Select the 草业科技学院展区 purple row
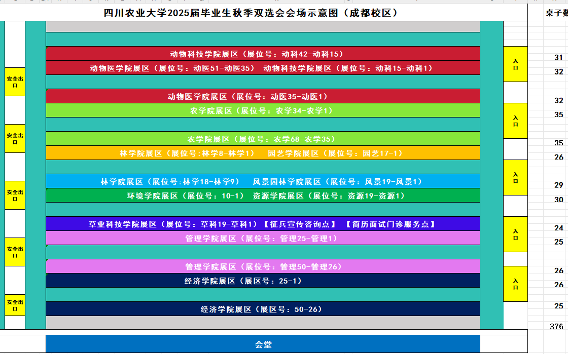 click(x=263, y=224)
